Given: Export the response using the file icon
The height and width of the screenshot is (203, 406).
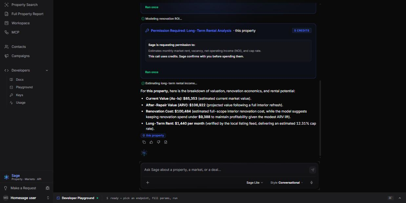Looking at the screenshot, I should click(166, 142).
